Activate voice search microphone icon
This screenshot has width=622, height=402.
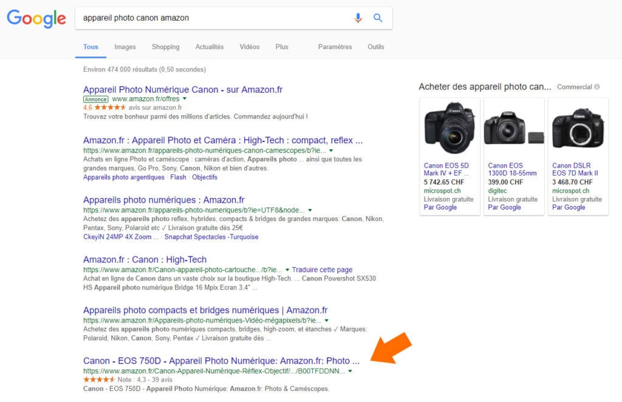(x=358, y=18)
